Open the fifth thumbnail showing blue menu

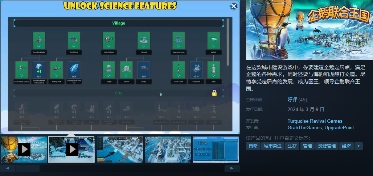tap(216, 150)
